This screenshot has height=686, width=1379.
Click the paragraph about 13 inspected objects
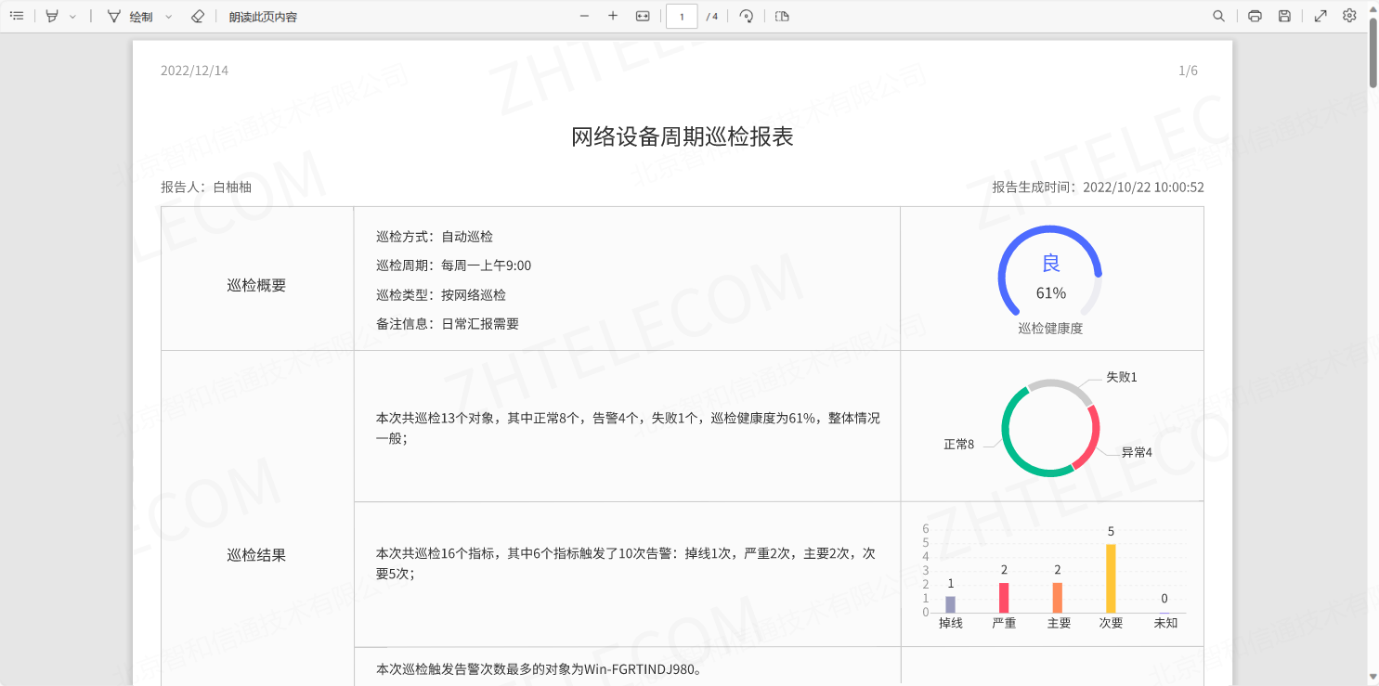(x=628, y=428)
